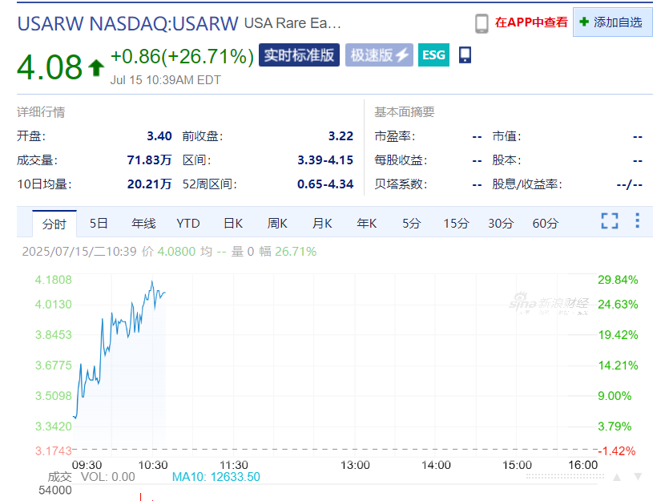
Task: Open the 周K chart tab
Action: [277, 223]
